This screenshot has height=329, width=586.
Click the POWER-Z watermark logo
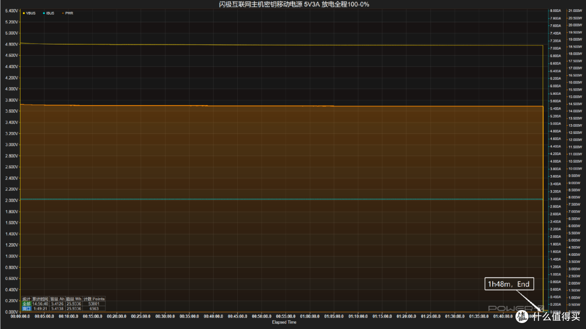point(516,308)
